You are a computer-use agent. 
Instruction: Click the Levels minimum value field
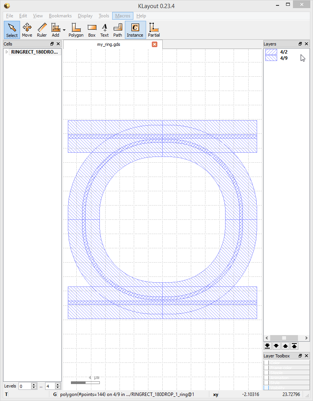(x=25, y=386)
